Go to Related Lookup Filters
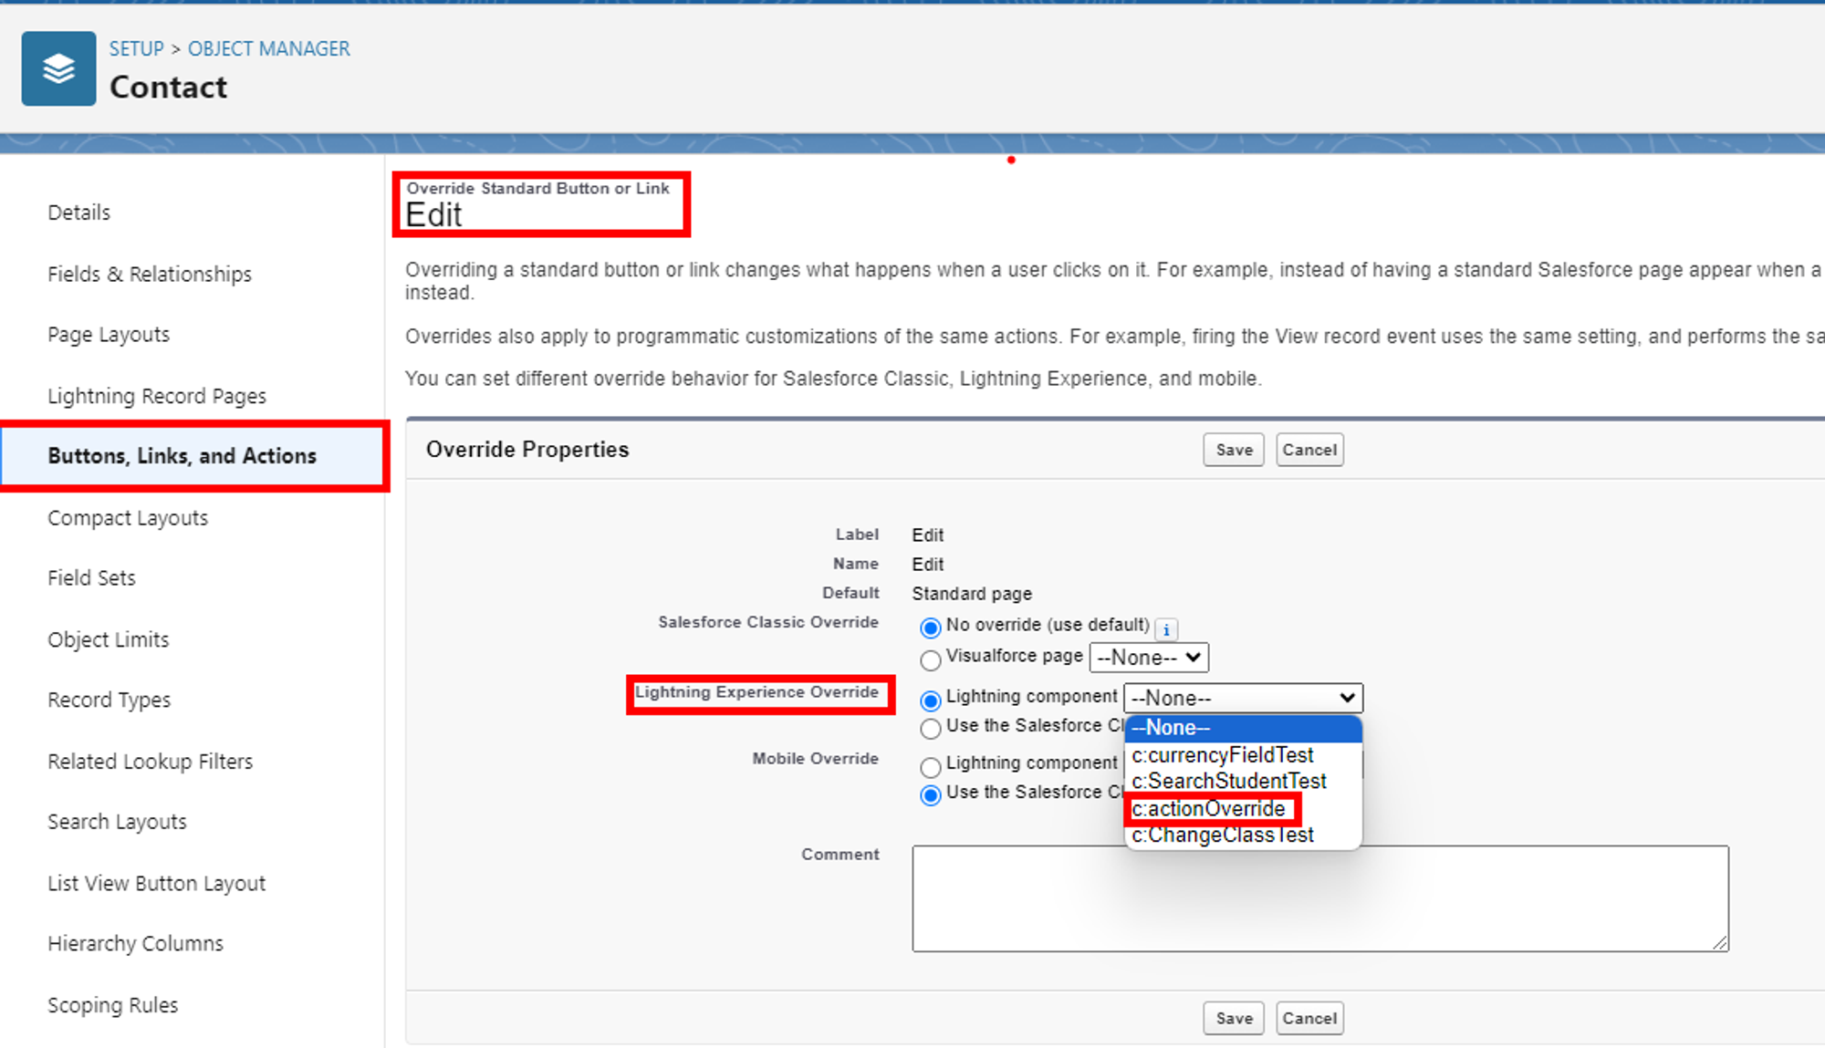 (151, 762)
